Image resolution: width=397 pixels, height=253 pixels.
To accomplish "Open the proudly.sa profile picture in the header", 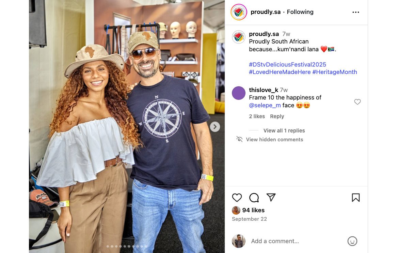I will (239, 12).
